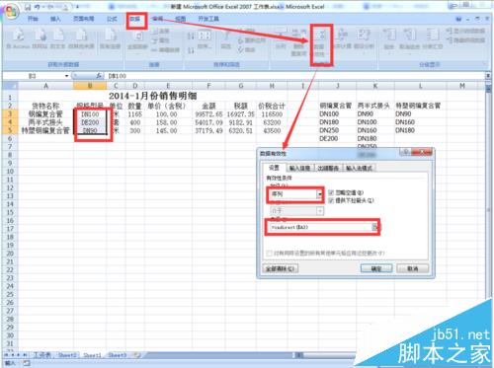
Task: Click the range selector icon in source field
Action: coord(374,227)
